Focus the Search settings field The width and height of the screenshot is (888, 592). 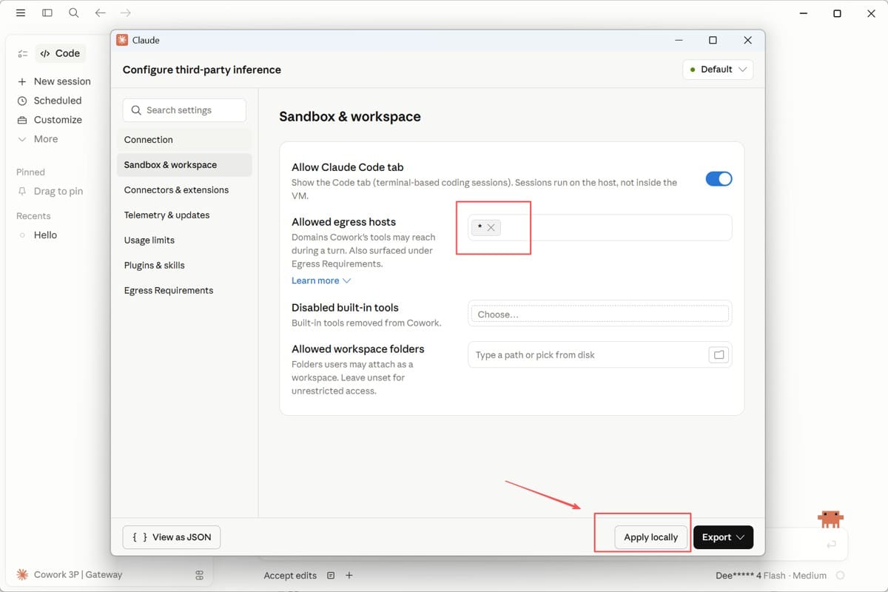click(184, 110)
